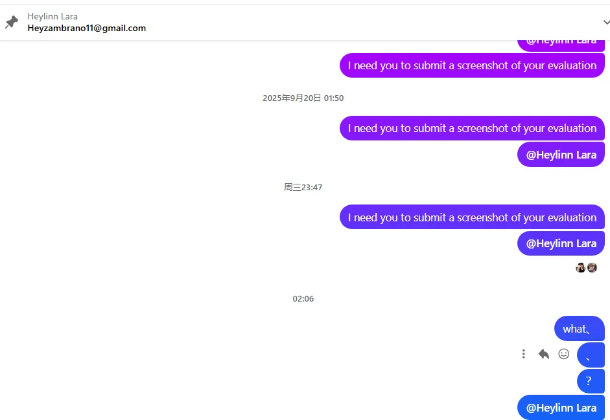Click the first seen-by avatar
This screenshot has width=610, height=420.
click(x=580, y=268)
